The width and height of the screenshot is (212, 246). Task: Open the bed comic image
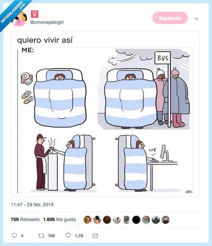tap(105, 120)
